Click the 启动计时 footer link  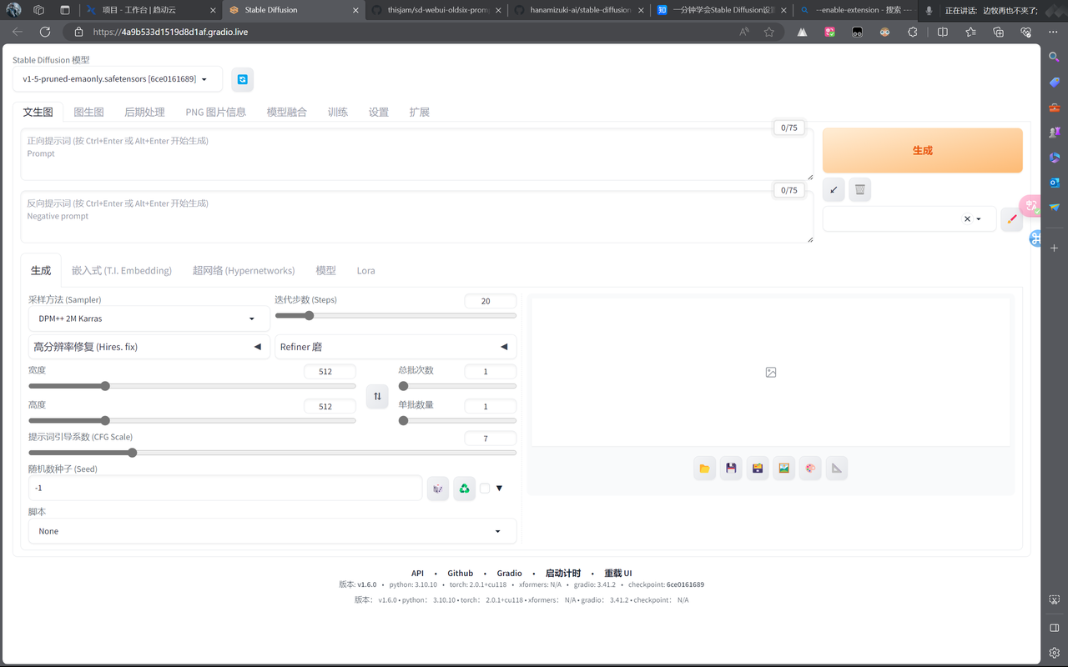click(x=563, y=573)
